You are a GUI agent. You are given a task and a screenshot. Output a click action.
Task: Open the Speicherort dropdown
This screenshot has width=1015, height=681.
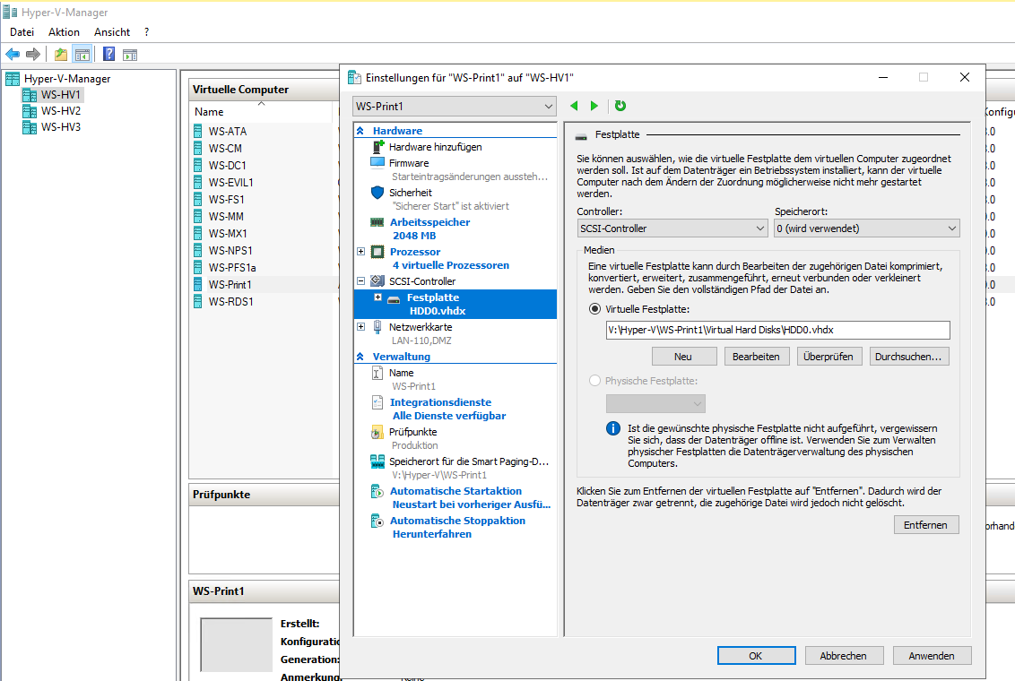[867, 228]
